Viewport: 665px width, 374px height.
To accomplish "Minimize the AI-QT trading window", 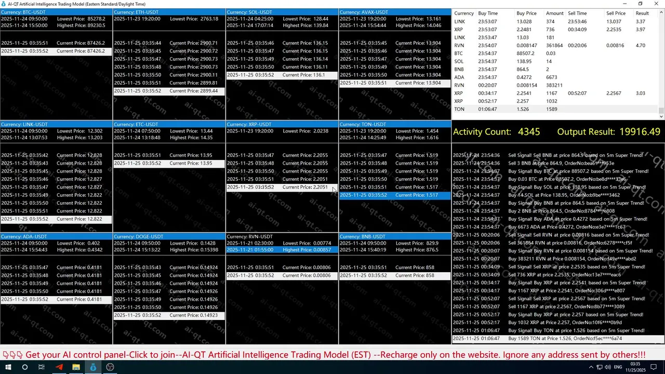I will 625,4.
